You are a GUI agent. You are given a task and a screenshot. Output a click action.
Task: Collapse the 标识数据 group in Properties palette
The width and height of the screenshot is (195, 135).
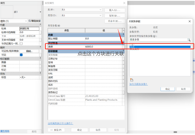click(x=40, y=58)
